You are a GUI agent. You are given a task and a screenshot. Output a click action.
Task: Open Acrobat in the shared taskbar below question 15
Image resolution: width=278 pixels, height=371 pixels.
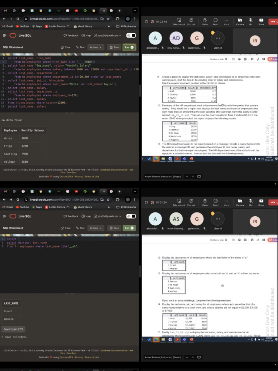click(177, 339)
